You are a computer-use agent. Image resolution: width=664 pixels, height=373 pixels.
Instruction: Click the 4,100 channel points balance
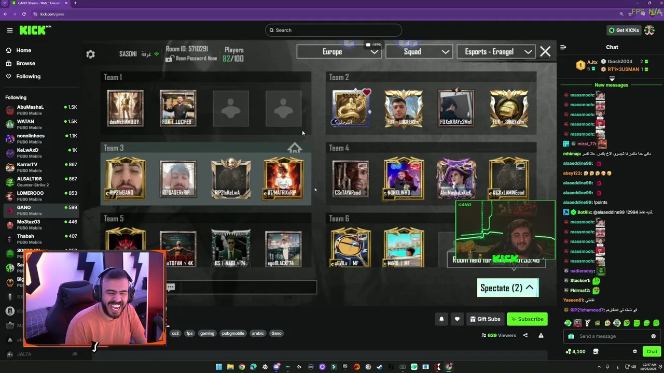coord(575,352)
